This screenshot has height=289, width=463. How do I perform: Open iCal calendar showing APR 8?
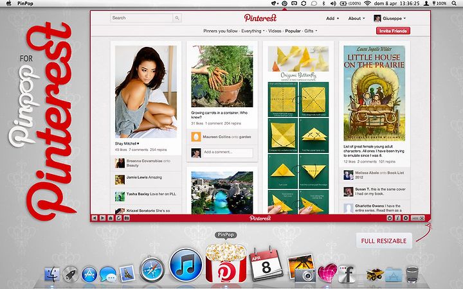[x=265, y=265]
